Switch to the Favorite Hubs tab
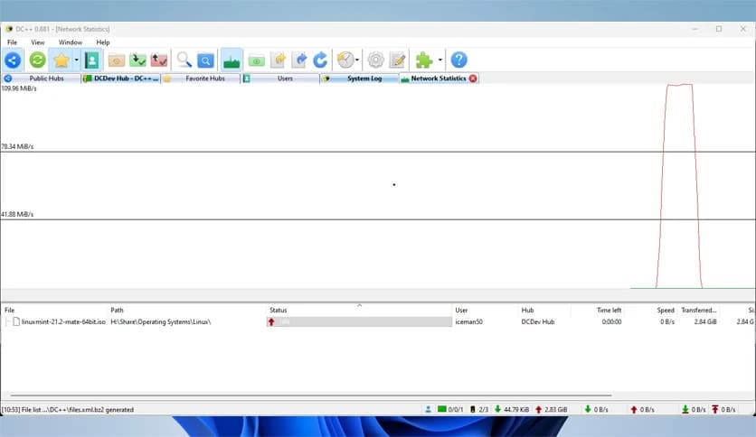Image resolution: width=756 pixels, height=437 pixels. pos(200,79)
